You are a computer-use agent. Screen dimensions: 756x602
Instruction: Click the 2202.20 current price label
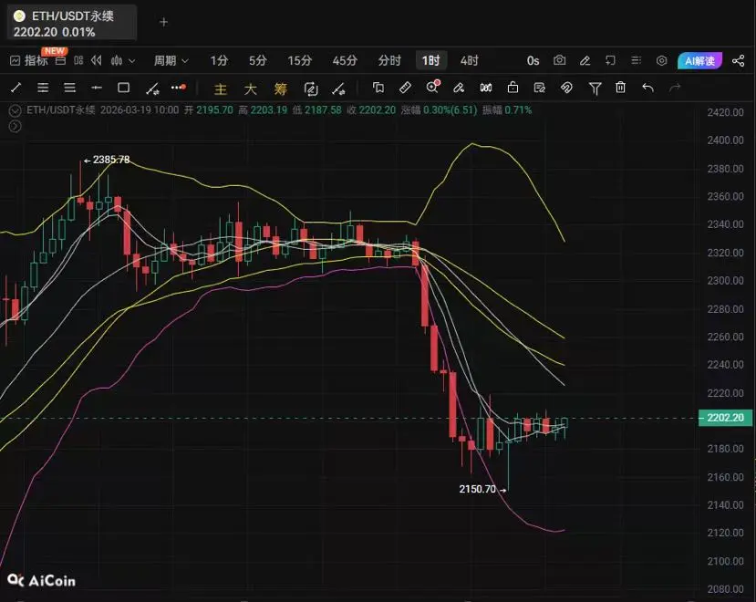[725, 418]
